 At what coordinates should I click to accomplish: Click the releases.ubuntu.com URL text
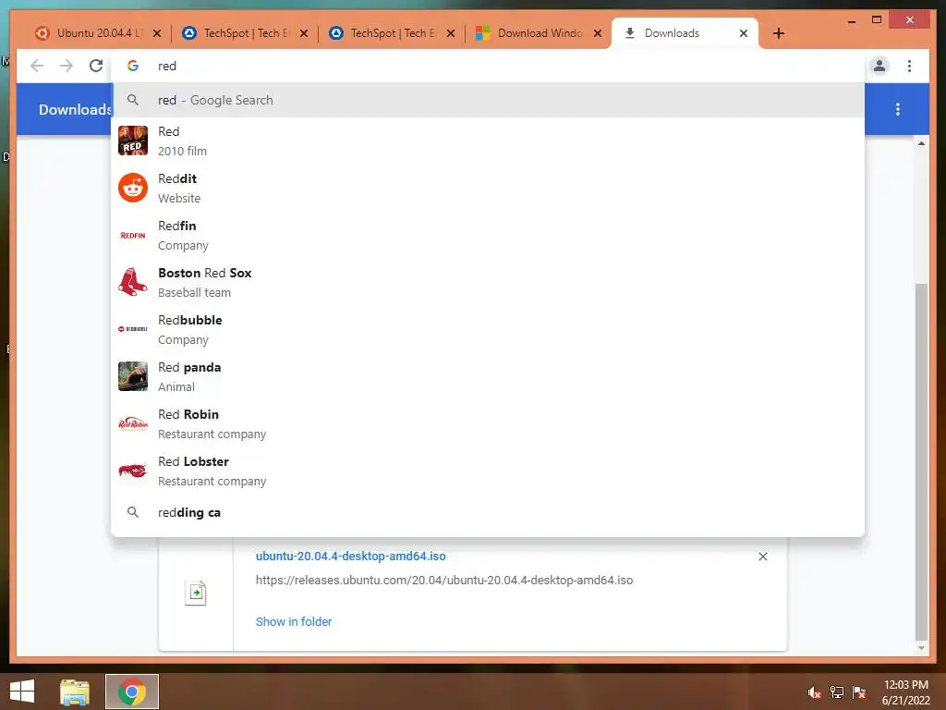pyautogui.click(x=444, y=581)
